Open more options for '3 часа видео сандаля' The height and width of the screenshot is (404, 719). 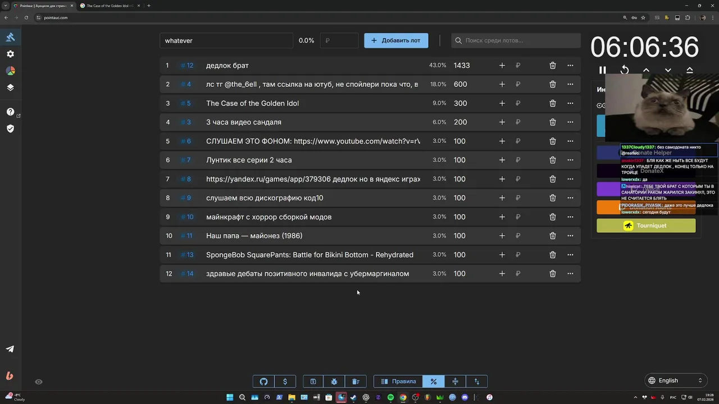pyautogui.click(x=570, y=122)
